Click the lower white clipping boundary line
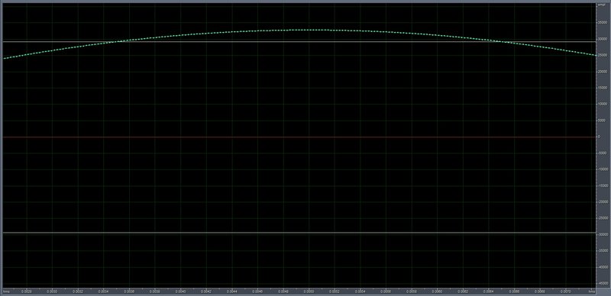 click(x=299, y=233)
